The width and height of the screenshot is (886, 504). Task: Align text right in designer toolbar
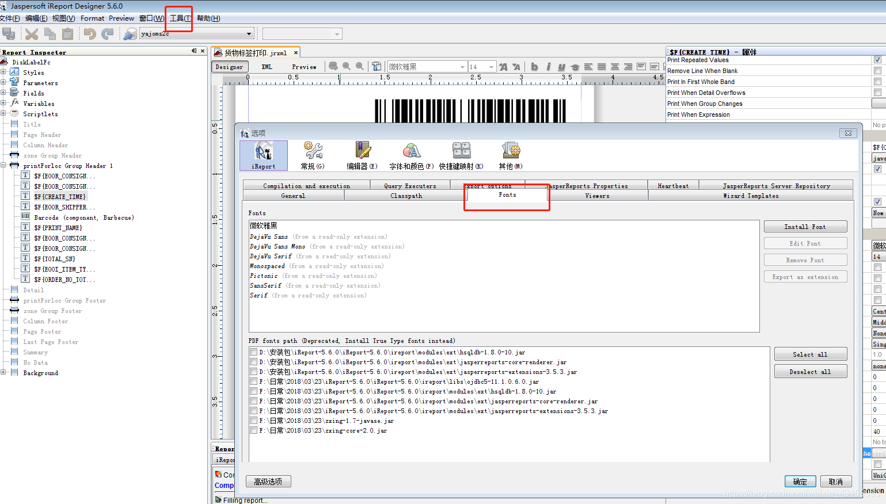[628, 67]
